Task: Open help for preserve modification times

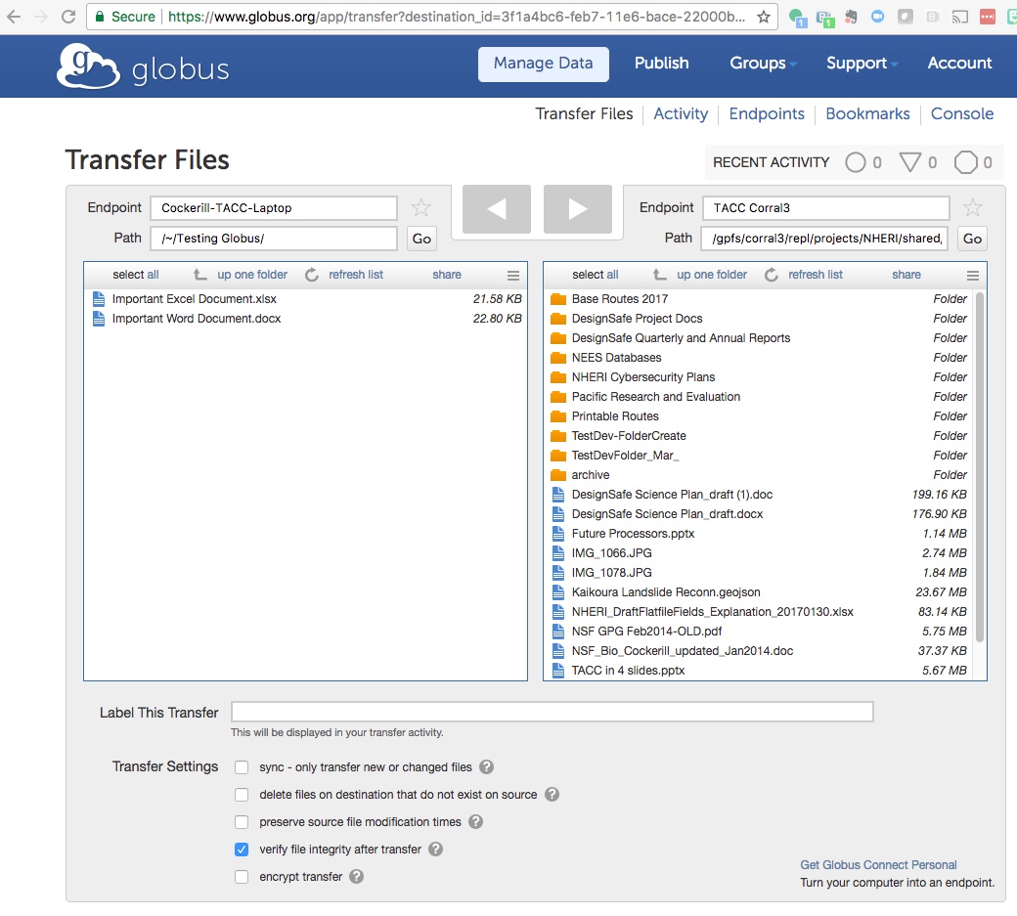Action: click(476, 821)
